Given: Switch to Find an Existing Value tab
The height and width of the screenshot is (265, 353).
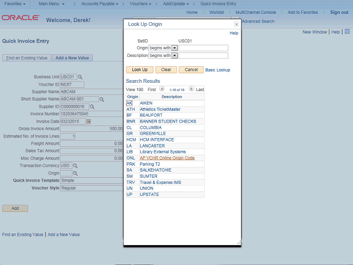Looking at the screenshot, I should click(27, 58).
